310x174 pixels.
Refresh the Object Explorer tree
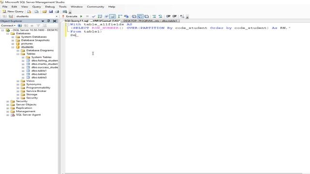pos(45,26)
